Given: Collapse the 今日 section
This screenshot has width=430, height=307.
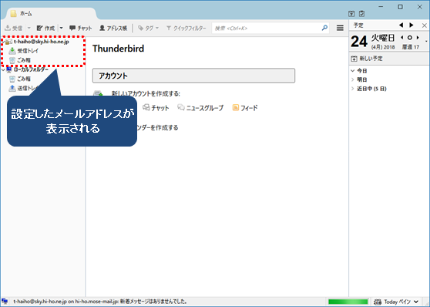Looking at the screenshot, I should (353, 71).
